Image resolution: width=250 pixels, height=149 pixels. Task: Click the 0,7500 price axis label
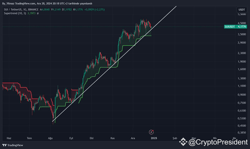click(x=242, y=103)
